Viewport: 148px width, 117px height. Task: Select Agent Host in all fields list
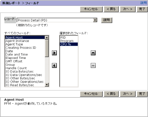coord(25,38)
